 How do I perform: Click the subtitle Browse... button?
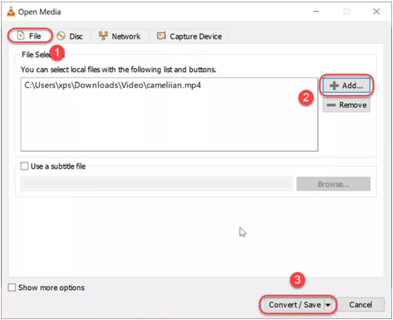pyautogui.click(x=333, y=184)
